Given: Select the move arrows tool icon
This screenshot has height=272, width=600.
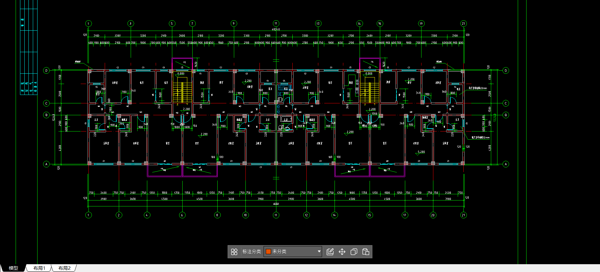Looking at the screenshot, I should tap(342, 252).
